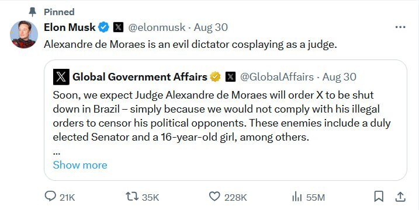Open the reply comment icon
The width and height of the screenshot is (419, 210).
[50, 197]
